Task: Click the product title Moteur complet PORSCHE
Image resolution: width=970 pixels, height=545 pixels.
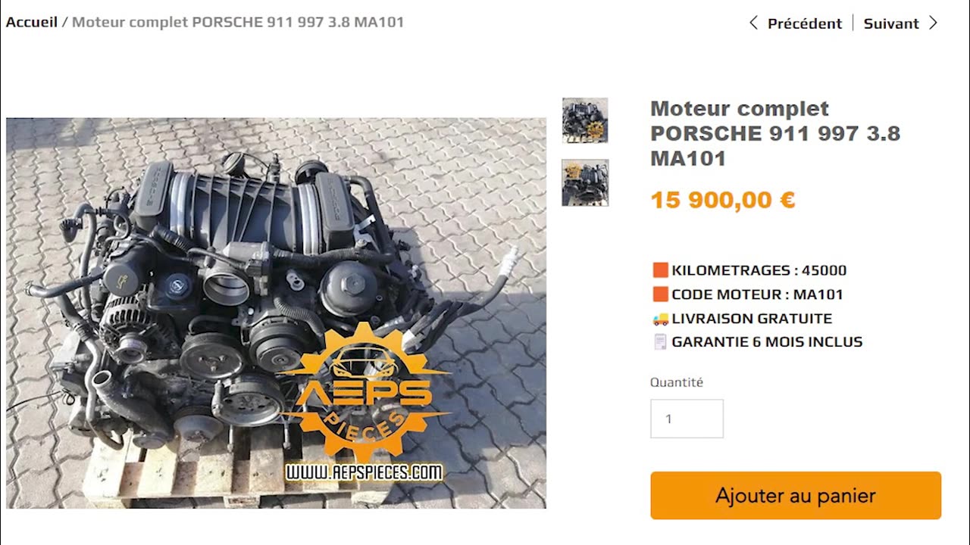Action: click(775, 133)
